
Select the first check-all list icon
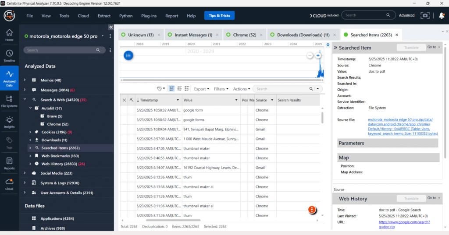click(171, 89)
